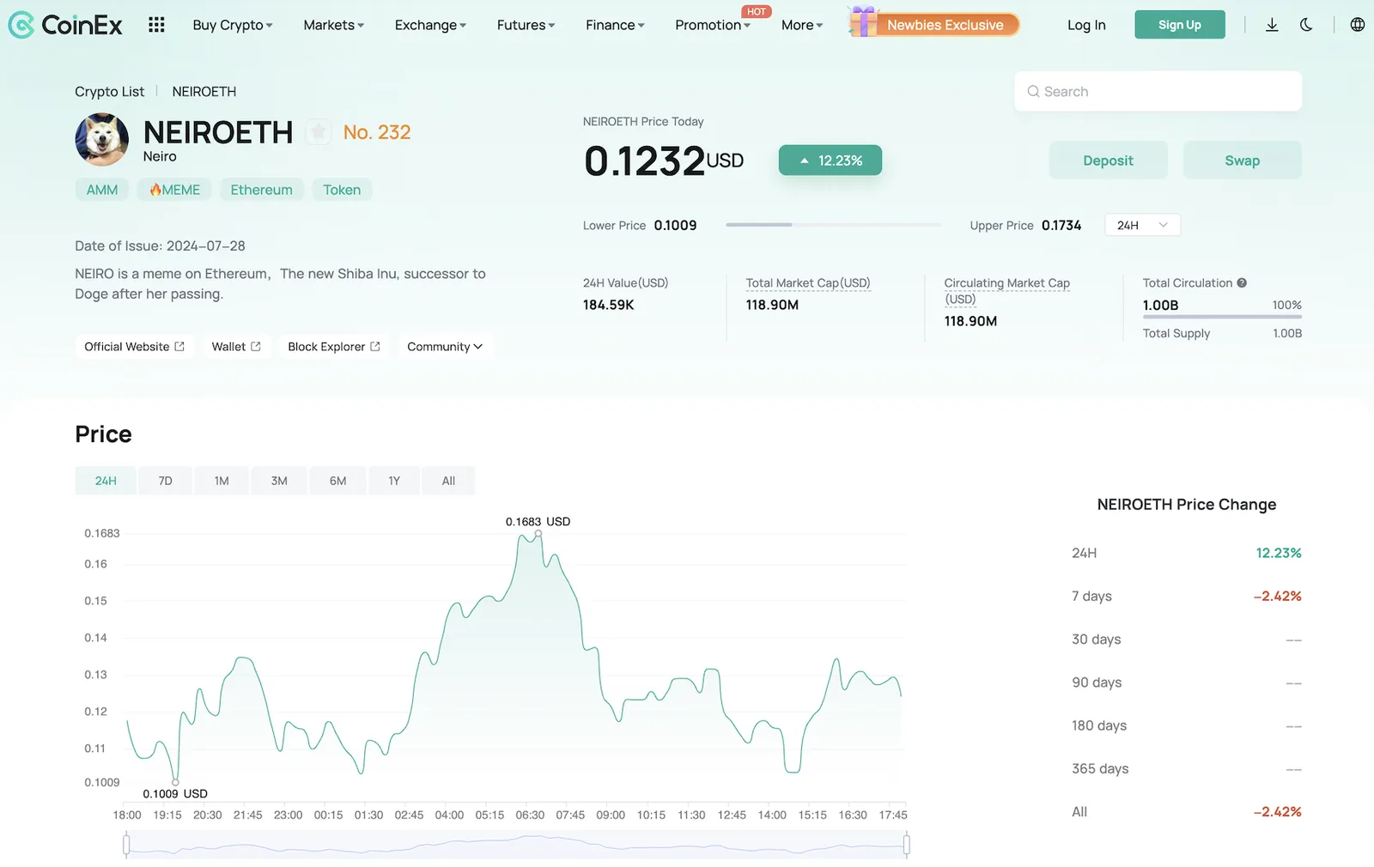Click the 7 days price change row
Screen dimensions: 1374x867
(x=1186, y=596)
